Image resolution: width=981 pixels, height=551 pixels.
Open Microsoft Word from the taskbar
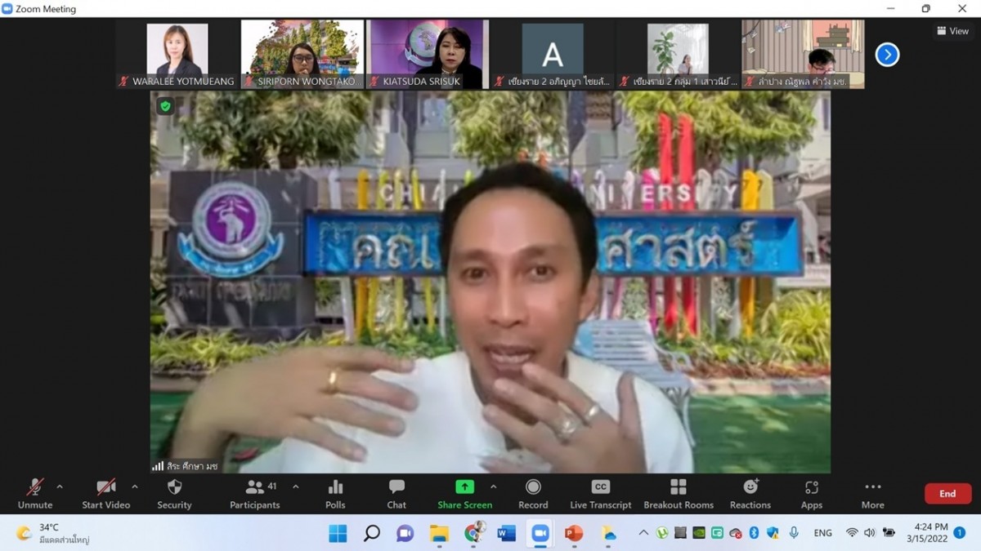(506, 533)
